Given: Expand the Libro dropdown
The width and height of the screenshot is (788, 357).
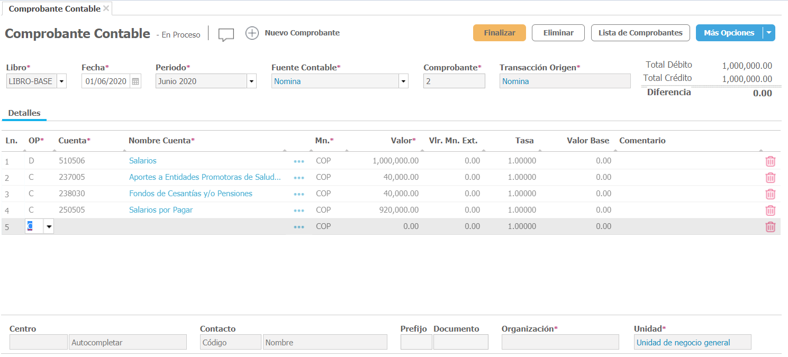Looking at the screenshot, I should coord(61,81).
